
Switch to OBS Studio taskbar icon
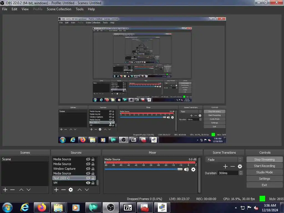click(110, 207)
